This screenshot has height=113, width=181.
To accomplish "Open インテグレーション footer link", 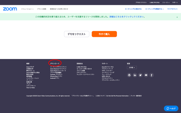I will (x=33, y=78).
